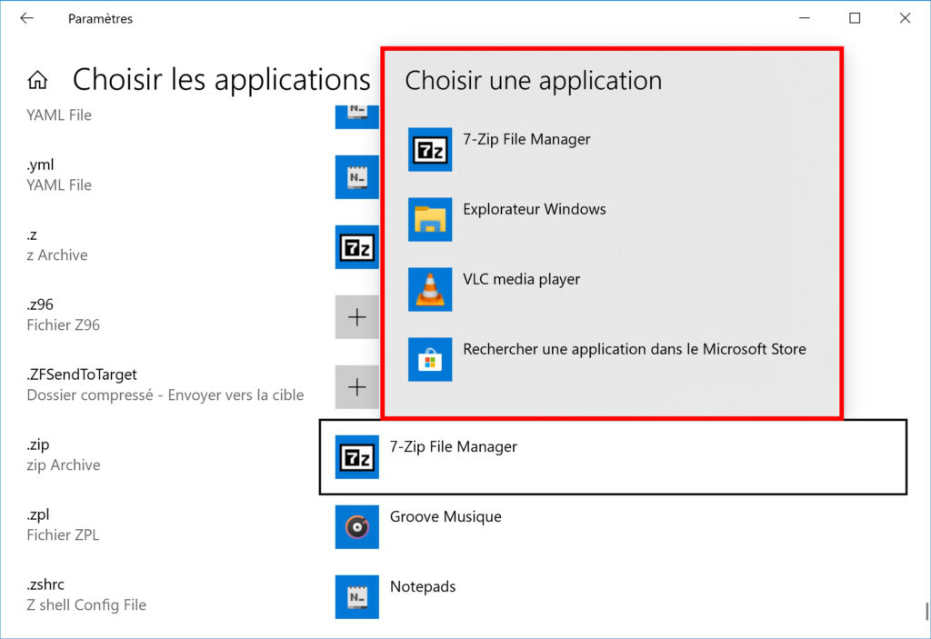Close the Paramètres window
Screen dimensions: 931x639
click(905, 18)
